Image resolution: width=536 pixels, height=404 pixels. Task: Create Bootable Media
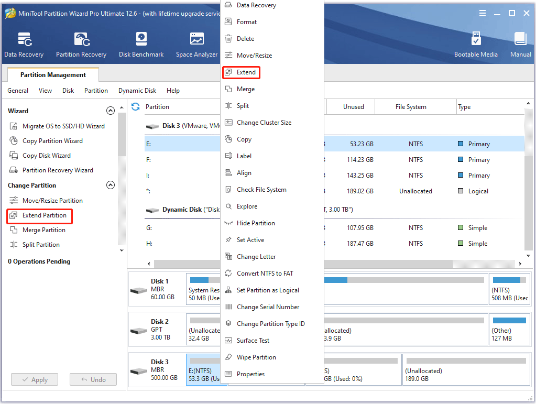pyautogui.click(x=476, y=45)
